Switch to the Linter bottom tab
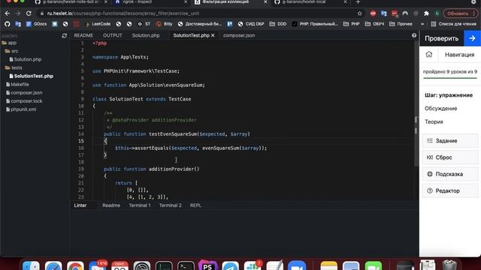Screen dimensions: 481x270 pos(80,205)
